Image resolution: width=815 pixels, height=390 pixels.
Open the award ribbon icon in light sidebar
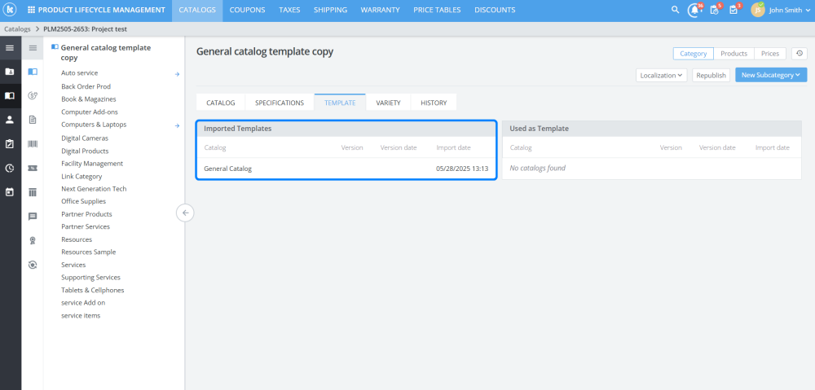pos(33,240)
